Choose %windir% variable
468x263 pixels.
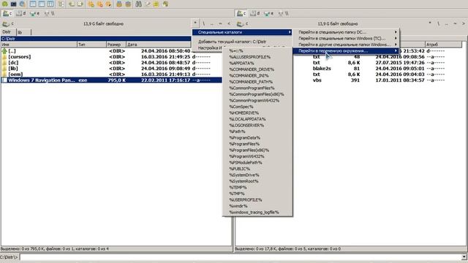point(257,206)
